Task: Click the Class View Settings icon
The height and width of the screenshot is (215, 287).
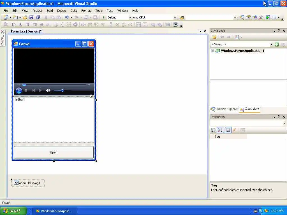Action: pos(237,37)
